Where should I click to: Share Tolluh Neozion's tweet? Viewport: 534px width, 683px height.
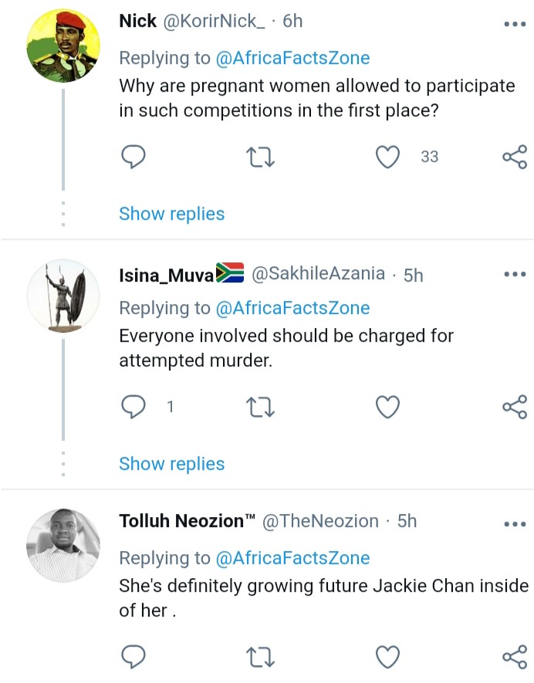(x=515, y=657)
